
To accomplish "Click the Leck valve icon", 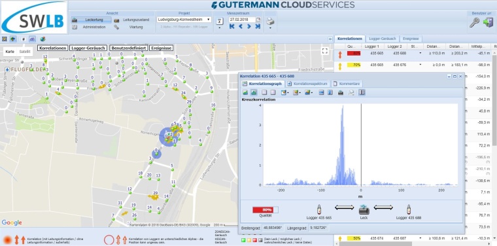I will [364, 209].
